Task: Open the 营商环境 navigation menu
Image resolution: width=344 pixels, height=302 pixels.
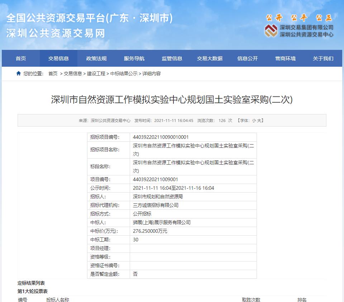Action: click(x=286, y=58)
